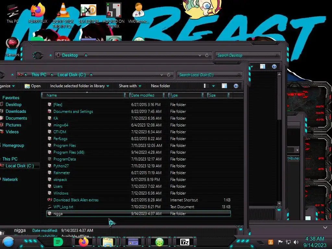The image size is (332, 249).
Task: Open the Organize dropdown menu
Action: pos(7,86)
